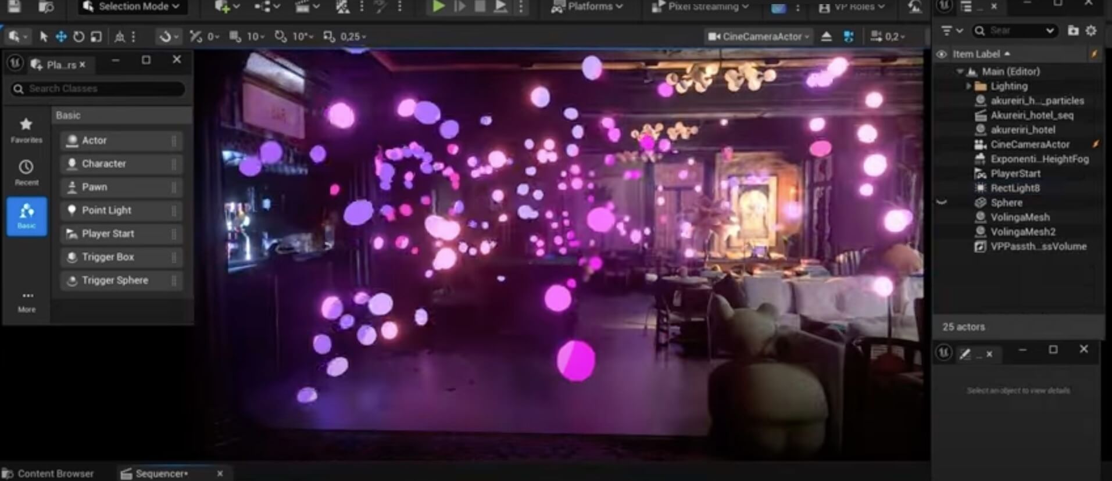Screen dimensions: 1112x481
Task: Click the eject pilot icon beside CineCameraActor
Action: click(826, 37)
